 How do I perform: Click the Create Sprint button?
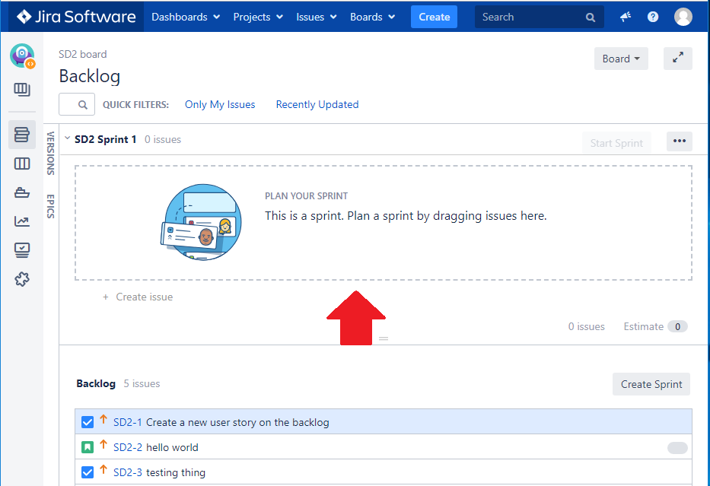click(651, 384)
